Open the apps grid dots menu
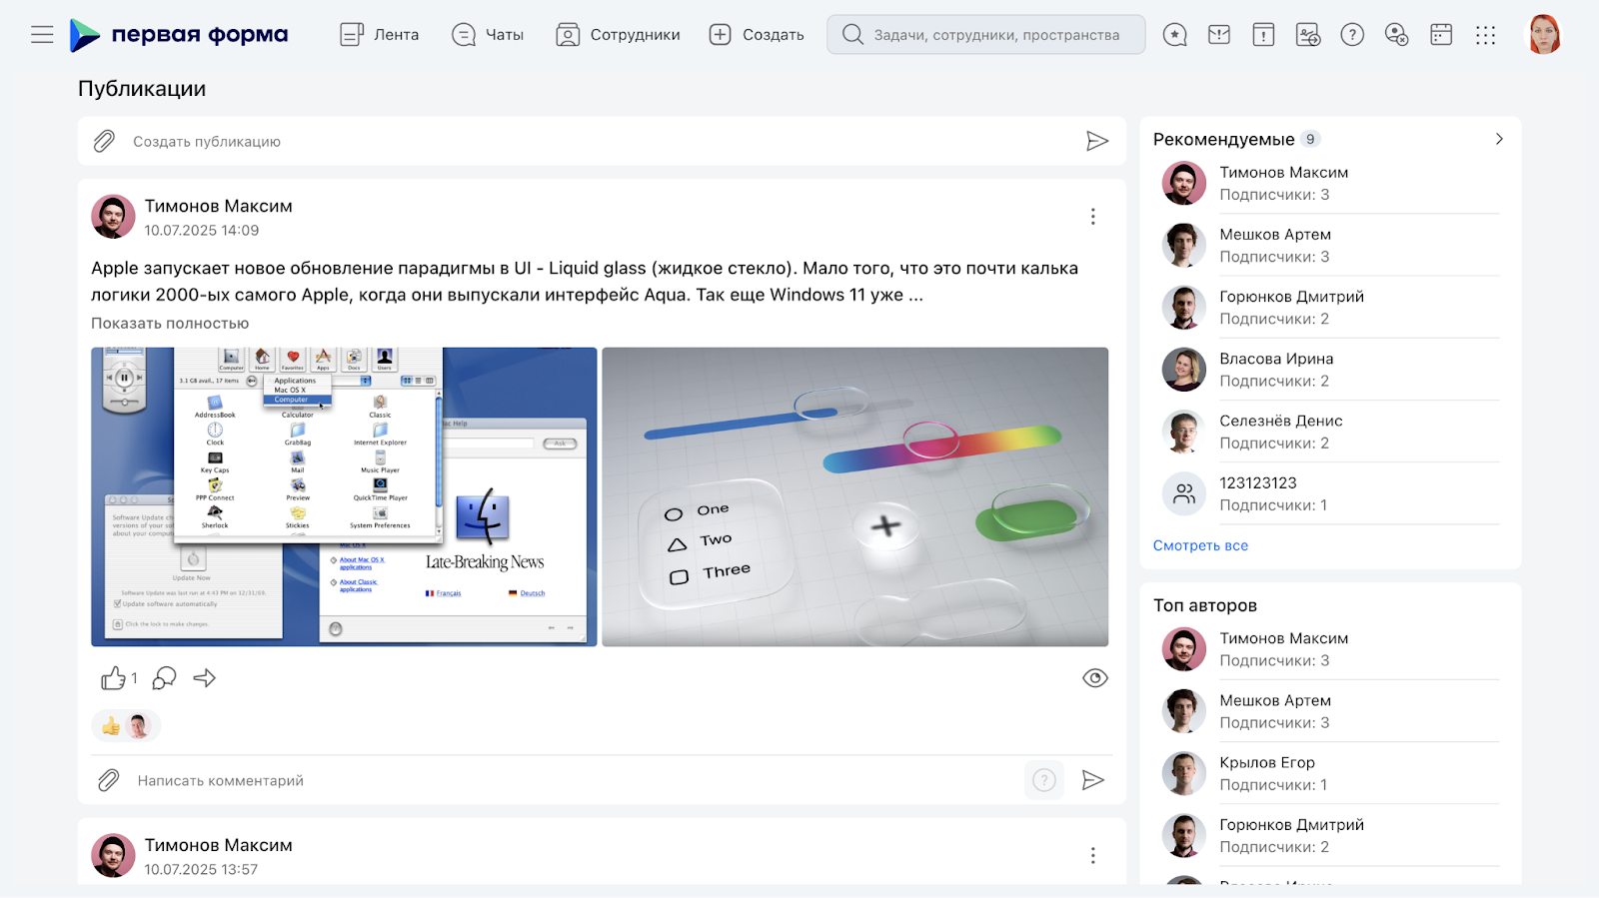The image size is (1599, 898). (1486, 35)
